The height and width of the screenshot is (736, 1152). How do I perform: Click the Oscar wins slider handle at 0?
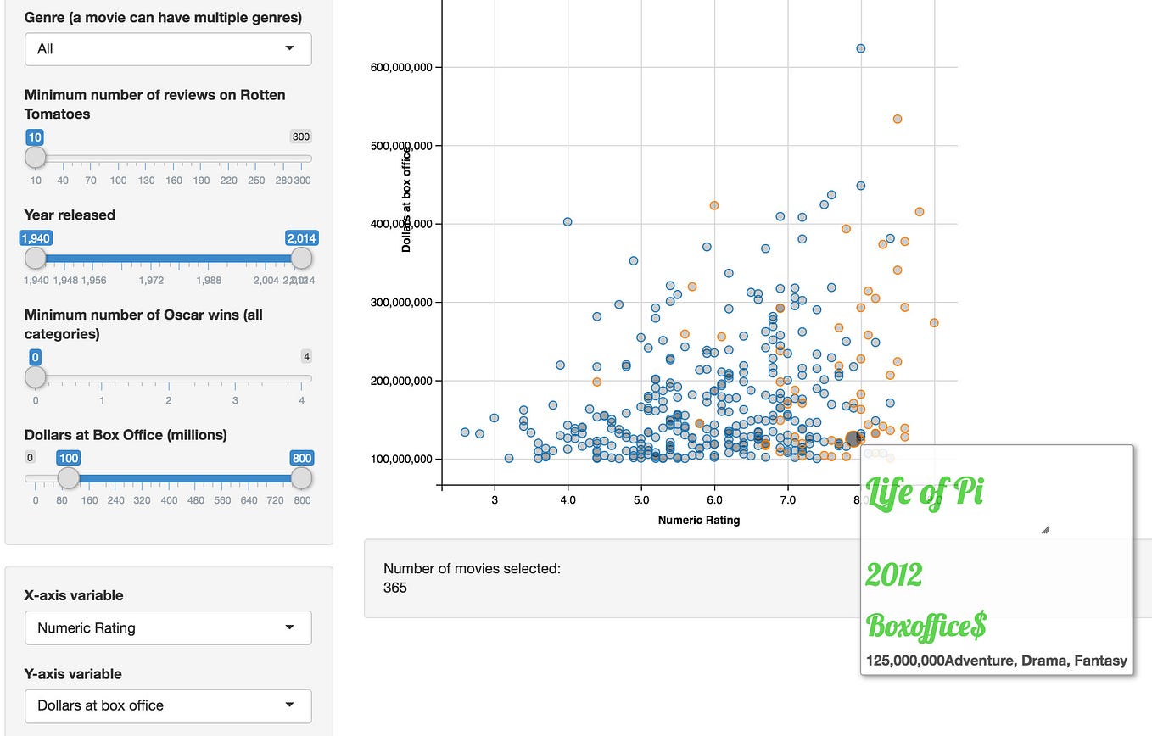(35, 376)
